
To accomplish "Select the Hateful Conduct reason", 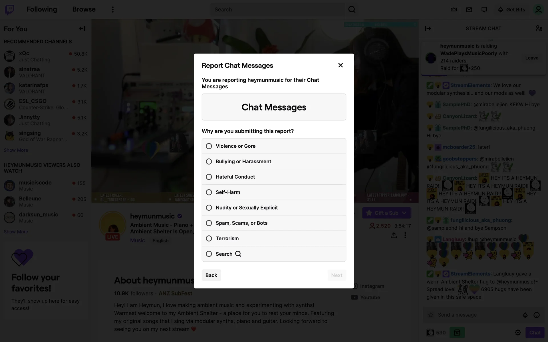I will [274, 177].
